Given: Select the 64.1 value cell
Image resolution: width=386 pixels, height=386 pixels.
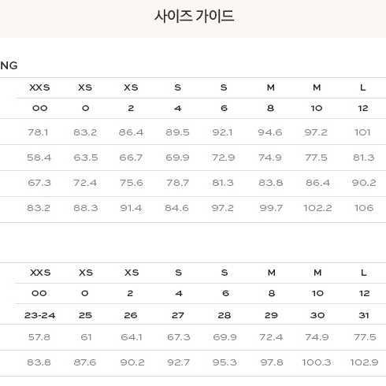Looking at the screenshot, I should (132, 337).
